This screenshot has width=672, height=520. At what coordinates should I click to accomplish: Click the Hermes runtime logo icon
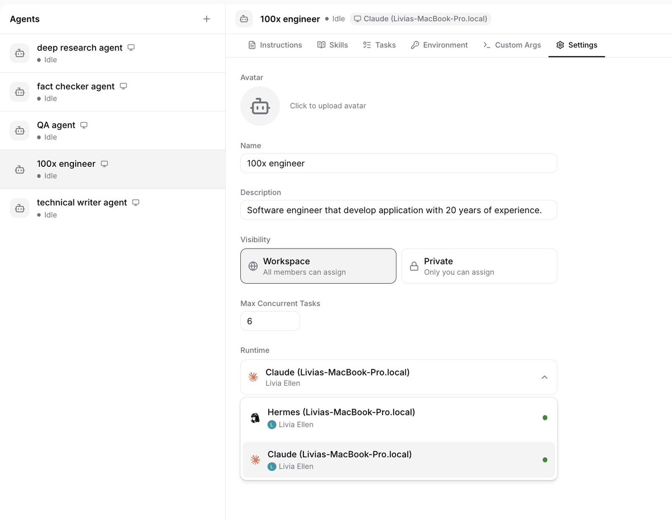click(x=255, y=418)
